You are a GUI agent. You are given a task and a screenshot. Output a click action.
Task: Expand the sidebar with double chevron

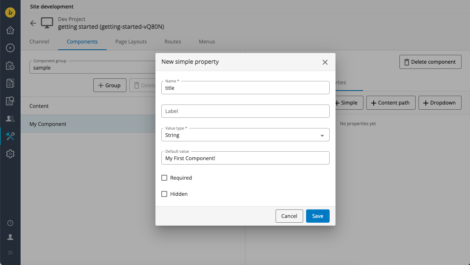[10, 252]
